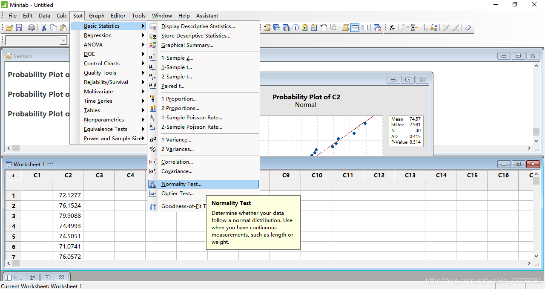The image size is (545, 289).
Task: Click the Correlation menu icon
Action: tap(153, 162)
